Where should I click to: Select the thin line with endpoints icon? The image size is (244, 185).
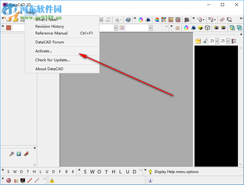coord(37,180)
